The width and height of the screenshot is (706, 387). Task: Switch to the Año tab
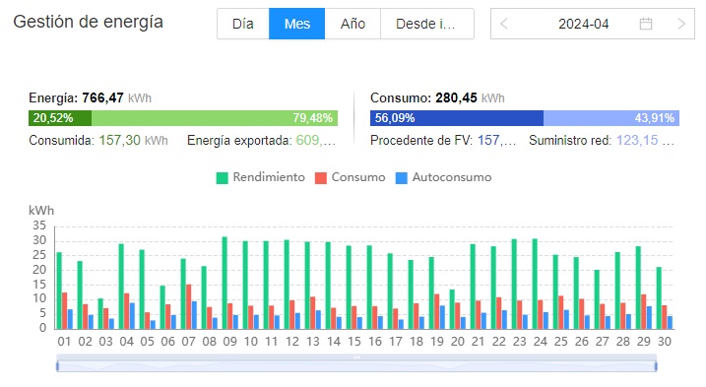pyautogui.click(x=353, y=24)
